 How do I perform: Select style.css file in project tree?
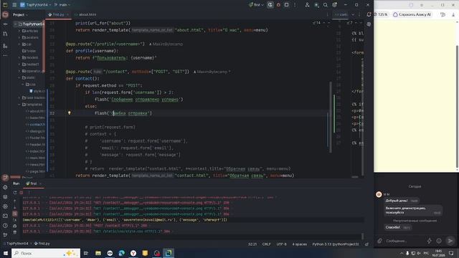(x=37, y=91)
